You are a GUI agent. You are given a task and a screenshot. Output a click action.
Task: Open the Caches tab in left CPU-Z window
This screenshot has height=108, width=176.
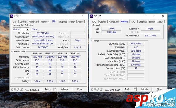pos(23,22)
